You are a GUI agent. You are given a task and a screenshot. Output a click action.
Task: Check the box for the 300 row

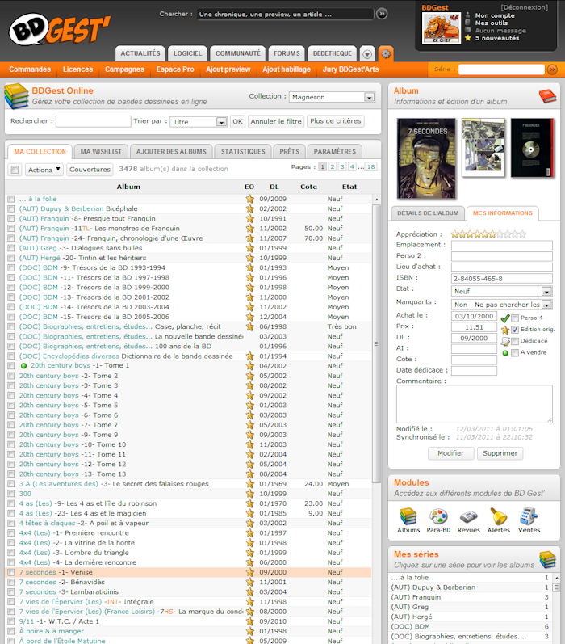tap(11, 494)
